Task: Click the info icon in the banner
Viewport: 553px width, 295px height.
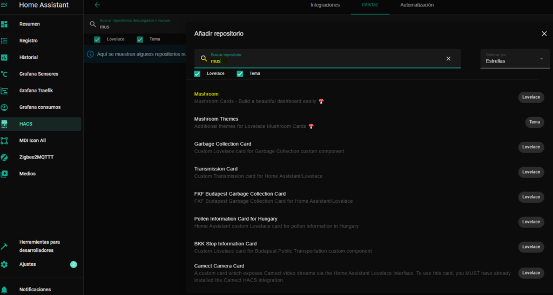Action: coord(90,54)
